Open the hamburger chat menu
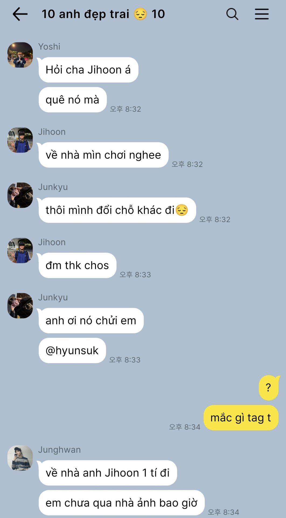Viewport: 286px width, 518px height. 262,14
